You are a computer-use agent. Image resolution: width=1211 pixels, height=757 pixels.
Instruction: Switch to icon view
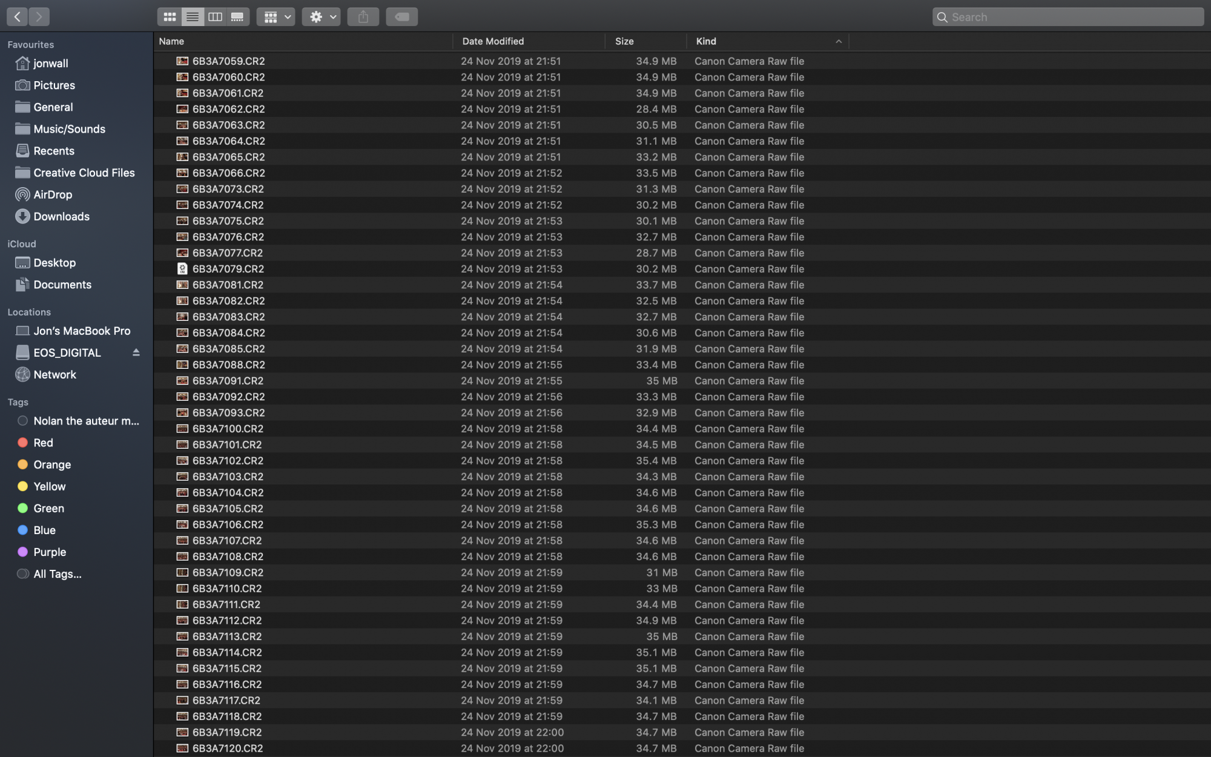pyautogui.click(x=170, y=17)
